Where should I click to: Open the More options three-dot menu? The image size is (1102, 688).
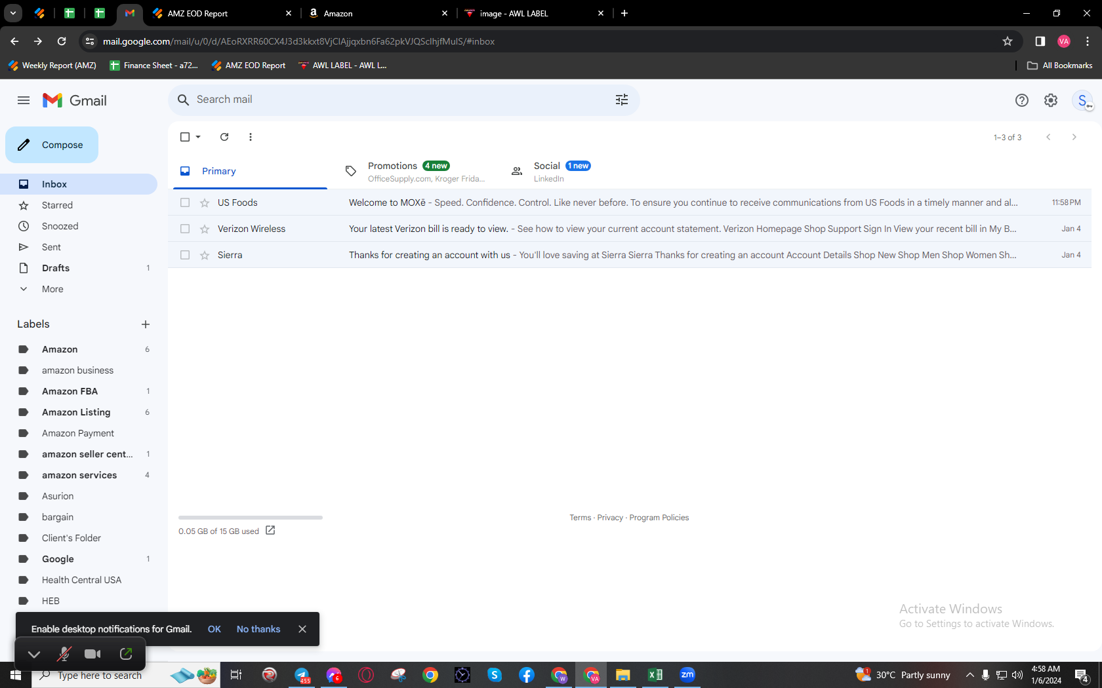pos(251,137)
